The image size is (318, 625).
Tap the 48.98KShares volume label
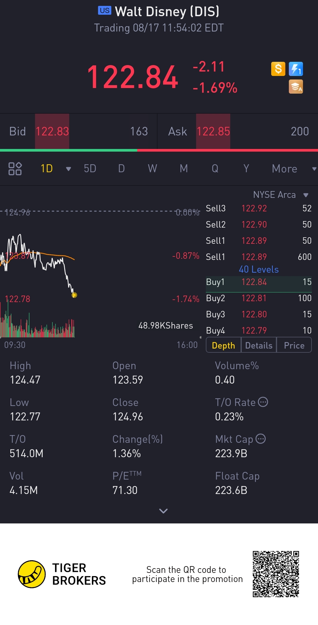pyautogui.click(x=166, y=326)
